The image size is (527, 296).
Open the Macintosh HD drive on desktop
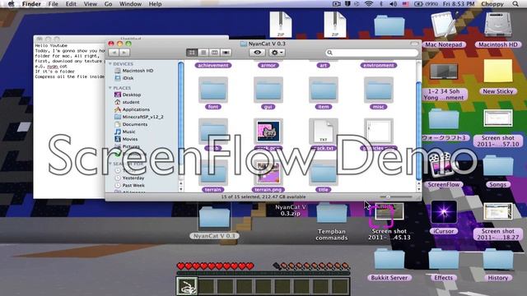[x=497, y=25]
